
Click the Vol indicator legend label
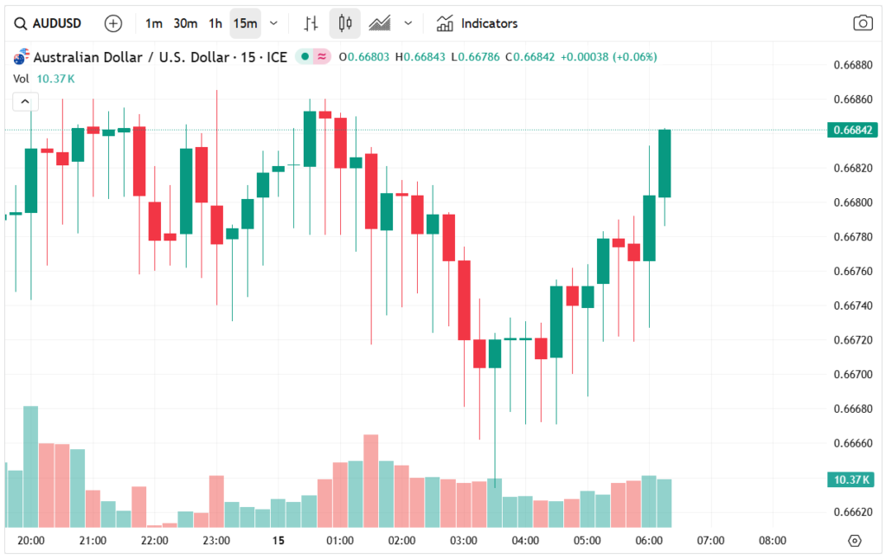[21, 79]
